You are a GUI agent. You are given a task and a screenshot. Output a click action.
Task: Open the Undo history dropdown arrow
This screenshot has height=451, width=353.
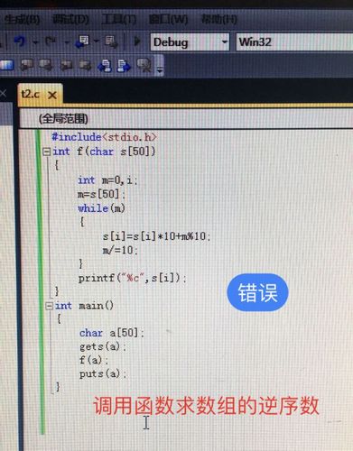coord(35,41)
